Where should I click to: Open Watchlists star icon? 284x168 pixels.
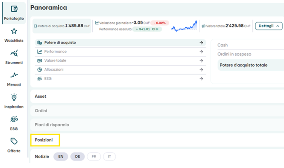[x=14, y=31]
